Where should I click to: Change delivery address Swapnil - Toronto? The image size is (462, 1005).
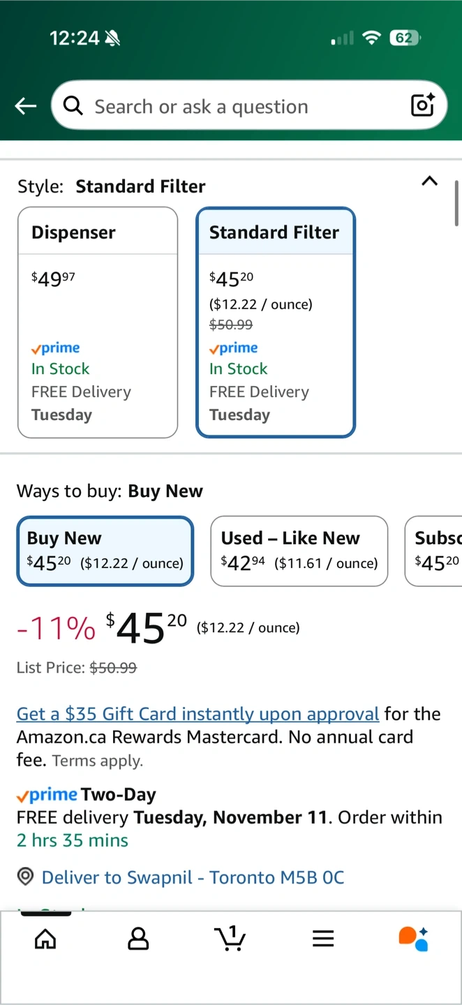click(x=193, y=877)
